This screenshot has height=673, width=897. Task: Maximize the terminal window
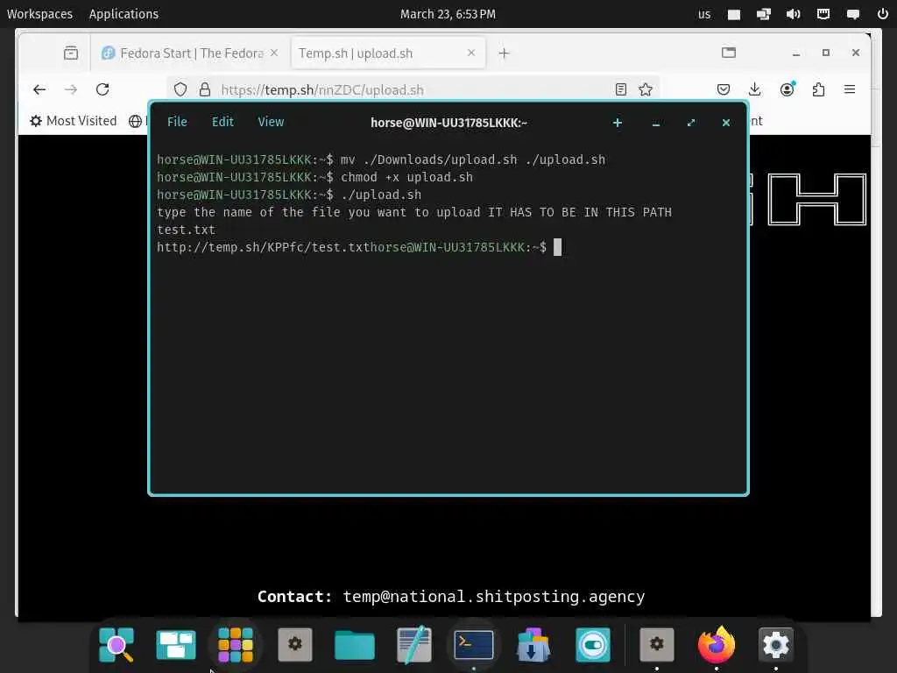(x=691, y=123)
